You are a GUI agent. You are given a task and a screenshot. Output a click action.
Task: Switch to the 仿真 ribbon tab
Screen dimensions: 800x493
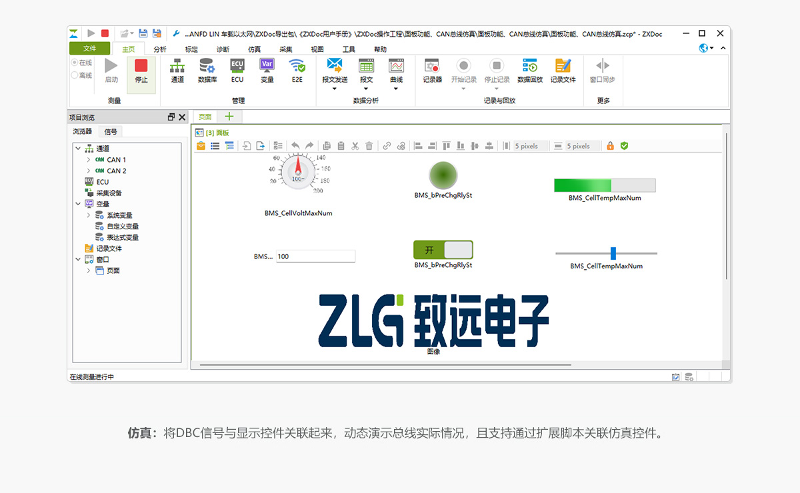pos(255,49)
